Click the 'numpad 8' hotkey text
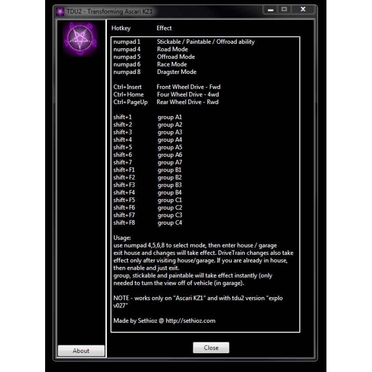The height and width of the screenshot is (372, 372). tap(126, 72)
